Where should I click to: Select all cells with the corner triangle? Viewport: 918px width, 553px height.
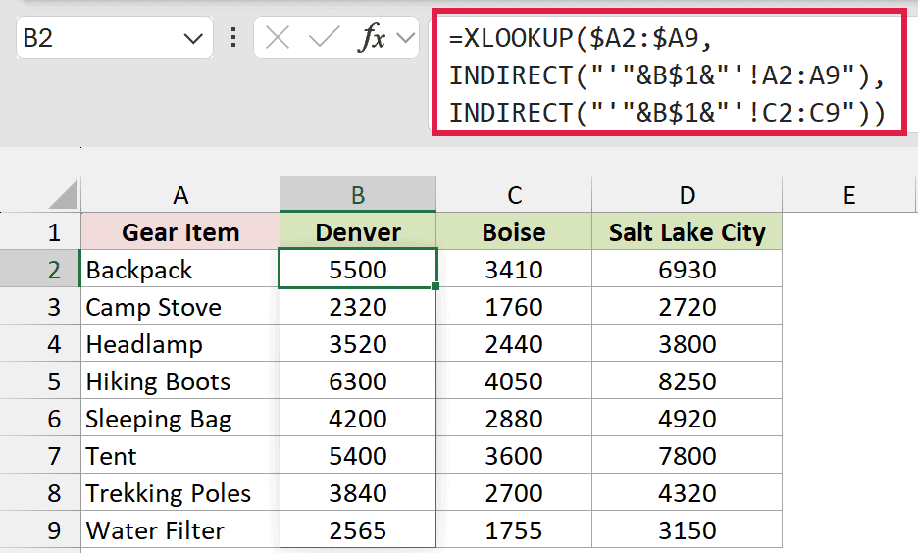click(63, 195)
